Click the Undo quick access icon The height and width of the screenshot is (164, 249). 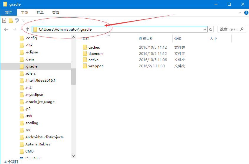point(17,20)
